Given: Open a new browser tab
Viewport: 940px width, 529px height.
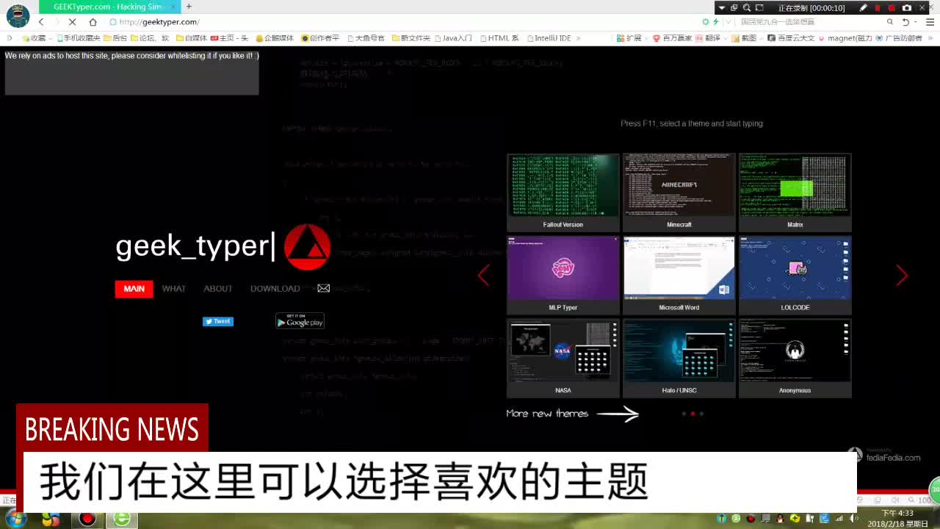Looking at the screenshot, I should coord(189,7).
